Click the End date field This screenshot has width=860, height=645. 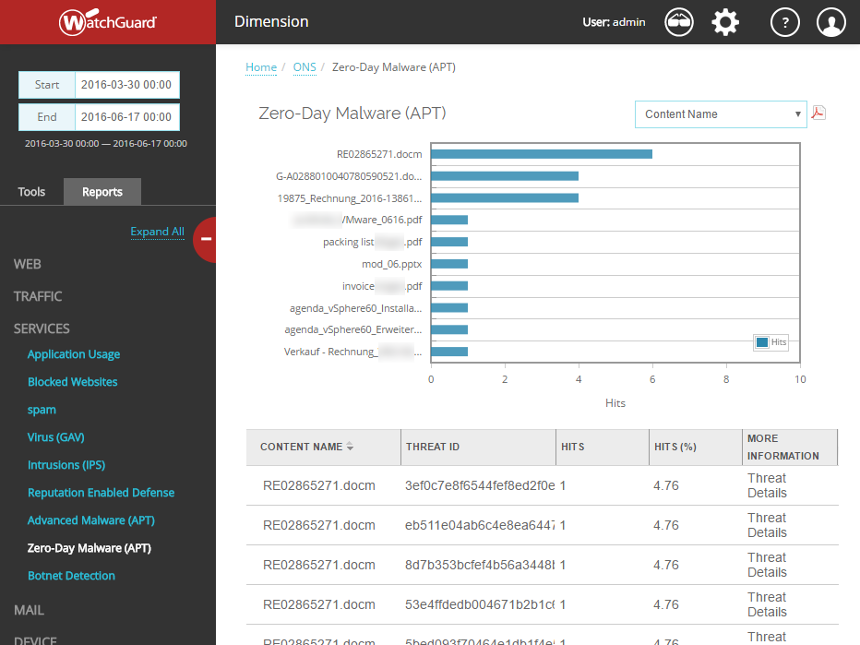click(x=126, y=117)
